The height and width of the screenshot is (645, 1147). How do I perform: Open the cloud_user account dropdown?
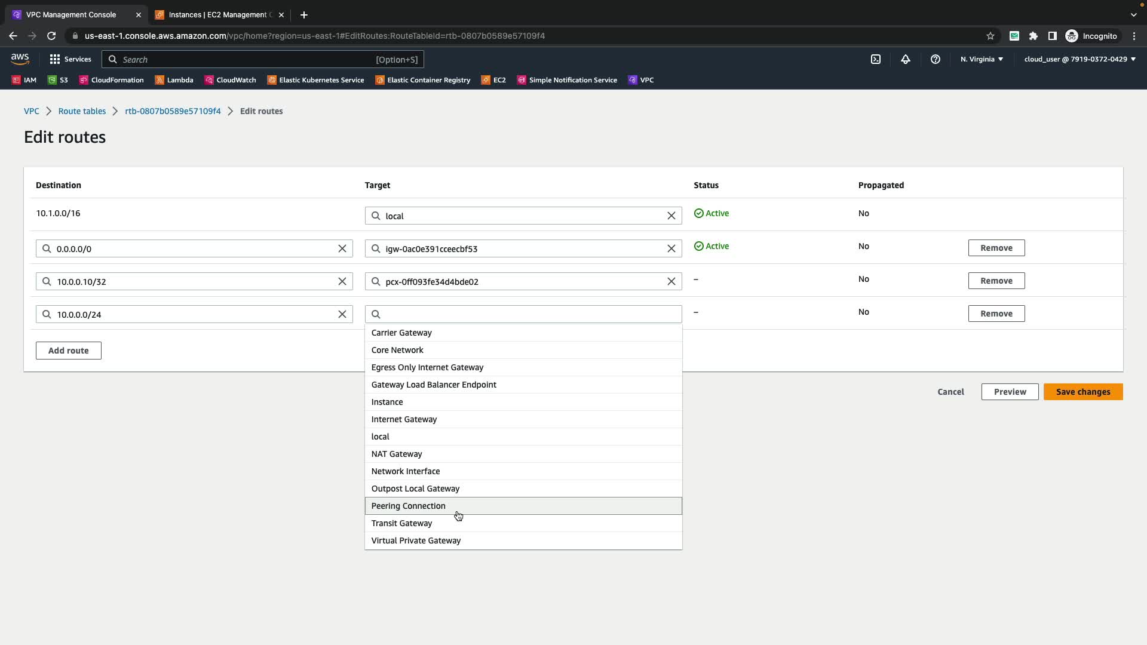[x=1079, y=59]
